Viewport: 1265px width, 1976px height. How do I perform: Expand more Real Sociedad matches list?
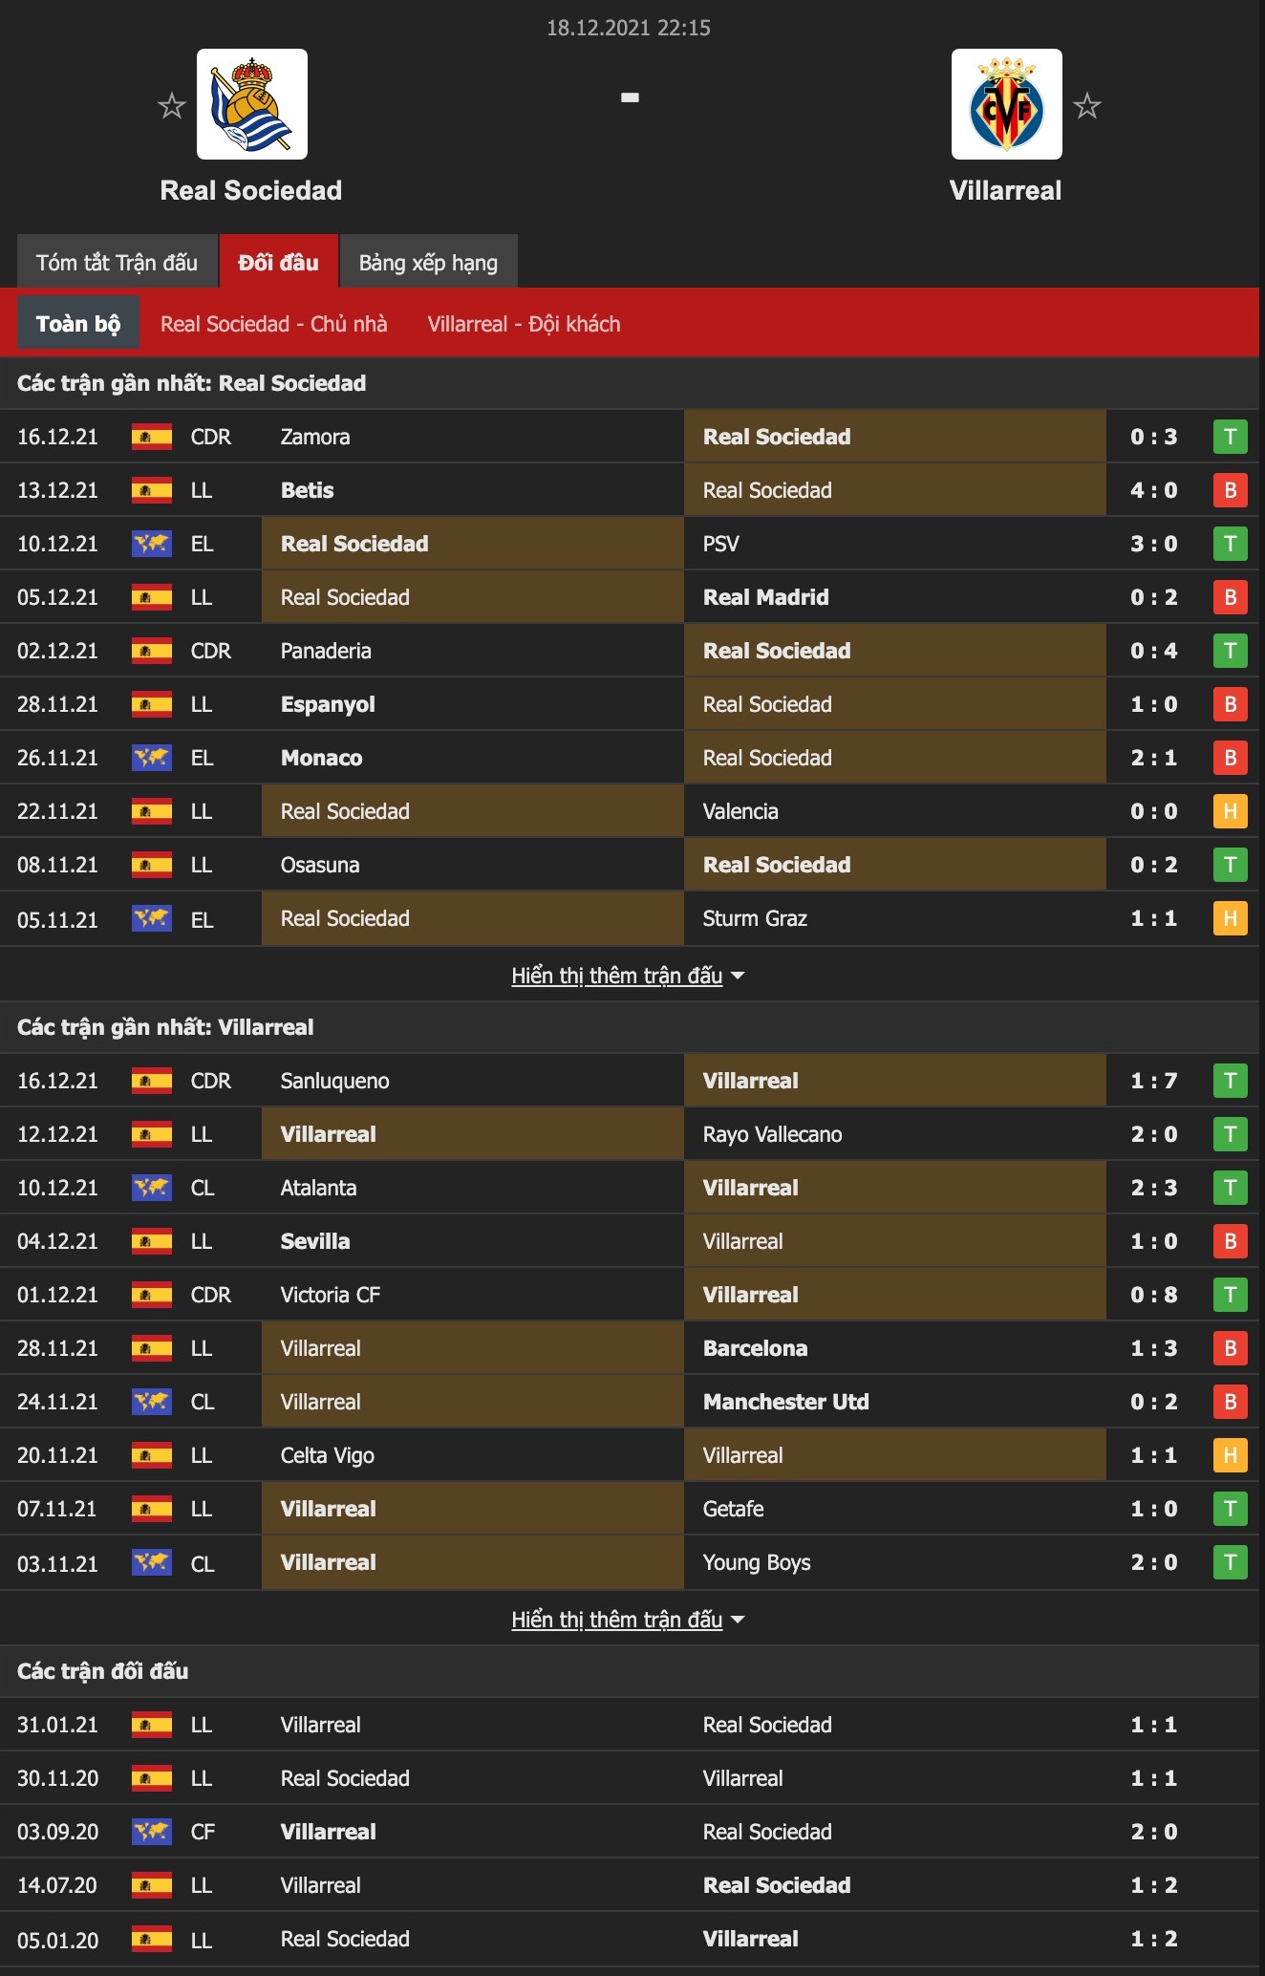628,976
